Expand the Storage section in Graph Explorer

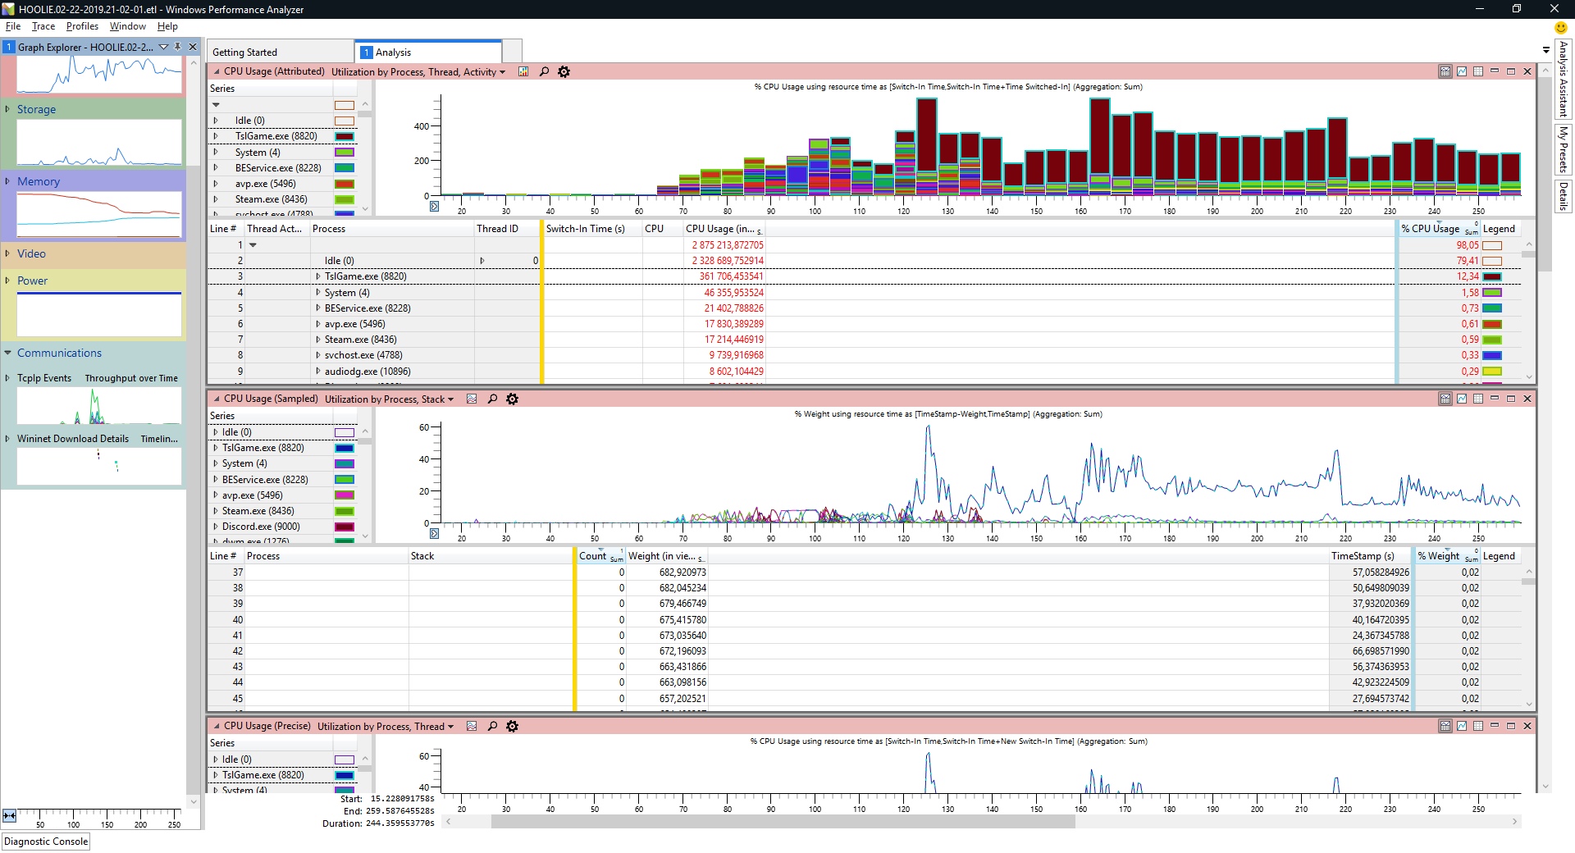7,109
